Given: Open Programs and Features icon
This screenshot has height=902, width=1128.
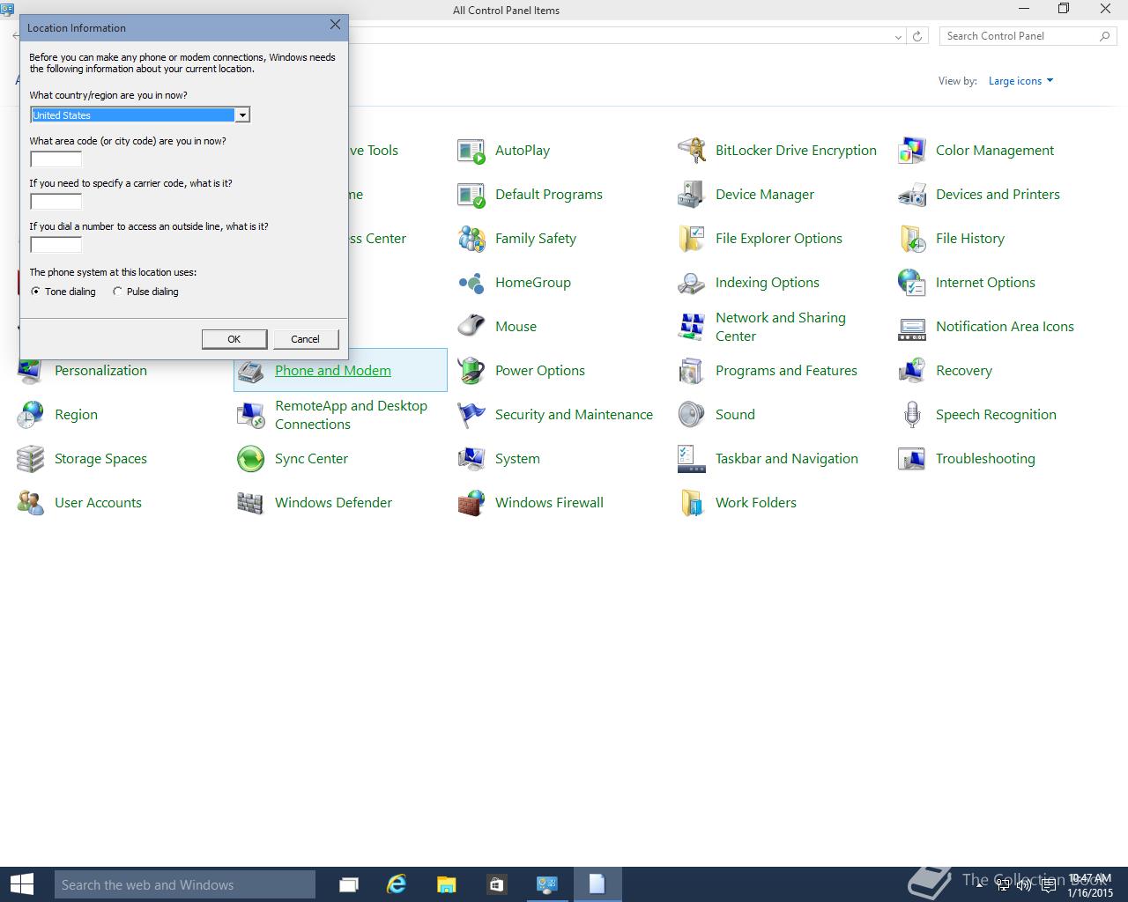Looking at the screenshot, I should point(692,371).
